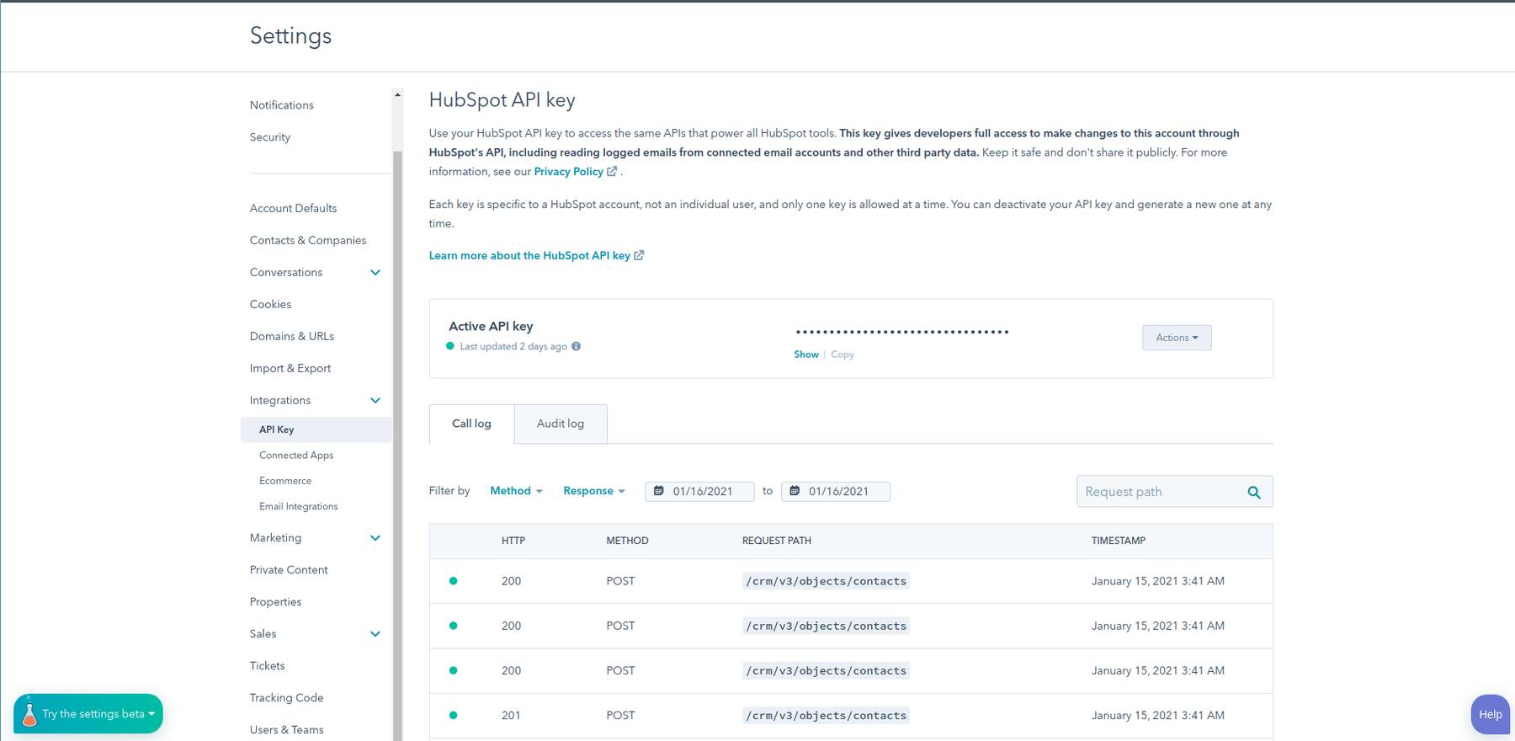The height and width of the screenshot is (741, 1515).
Task: Open Notifications settings
Action: pyautogui.click(x=282, y=105)
